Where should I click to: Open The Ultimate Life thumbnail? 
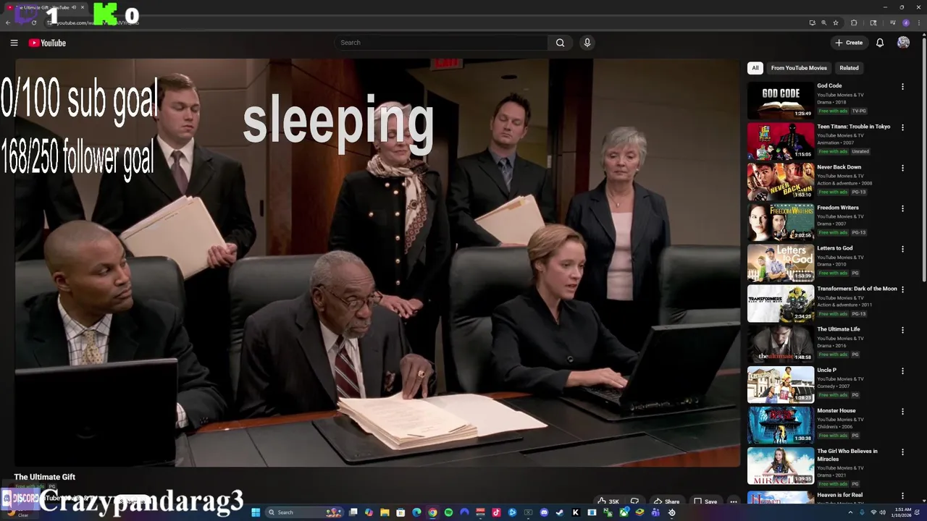coord(781,343)
